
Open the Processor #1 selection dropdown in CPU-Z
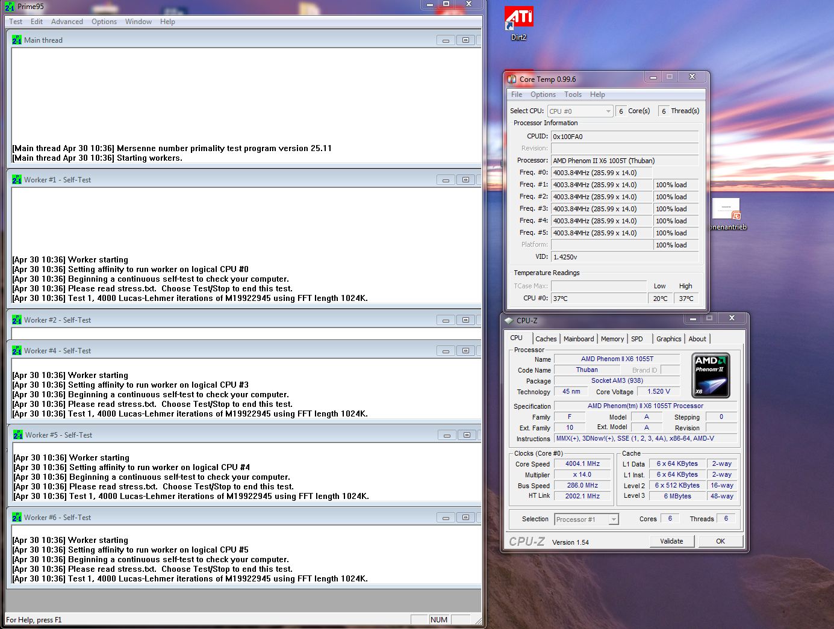coord(587,519)
